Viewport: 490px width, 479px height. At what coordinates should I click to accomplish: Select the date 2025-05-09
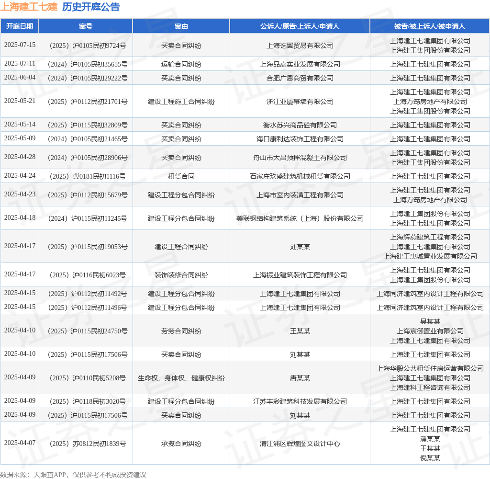coord(20,138)
